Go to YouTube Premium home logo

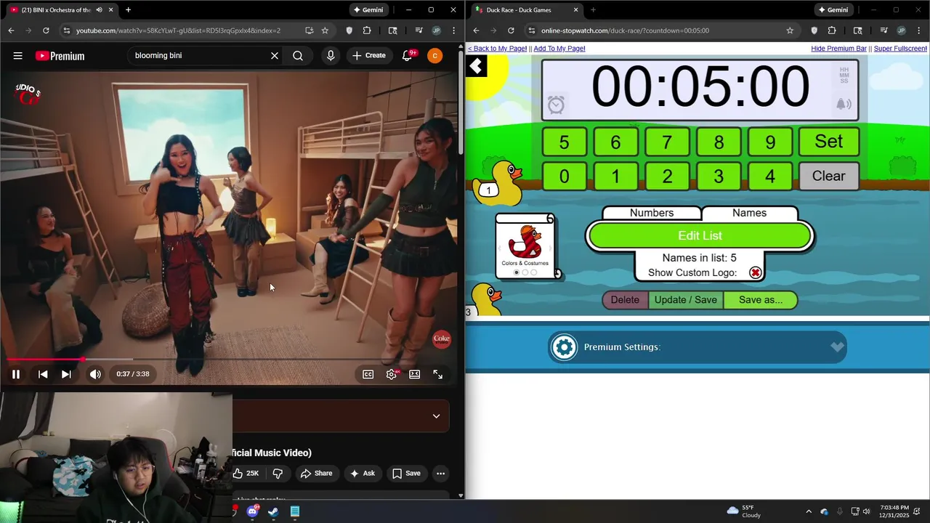[60, 56]
